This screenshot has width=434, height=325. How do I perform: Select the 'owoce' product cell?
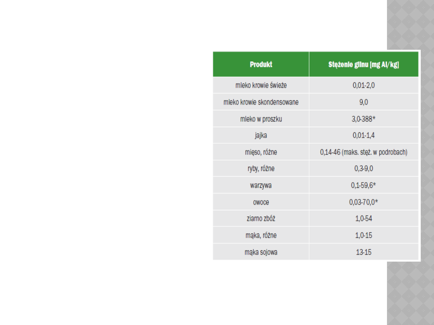tap(261, 202)
